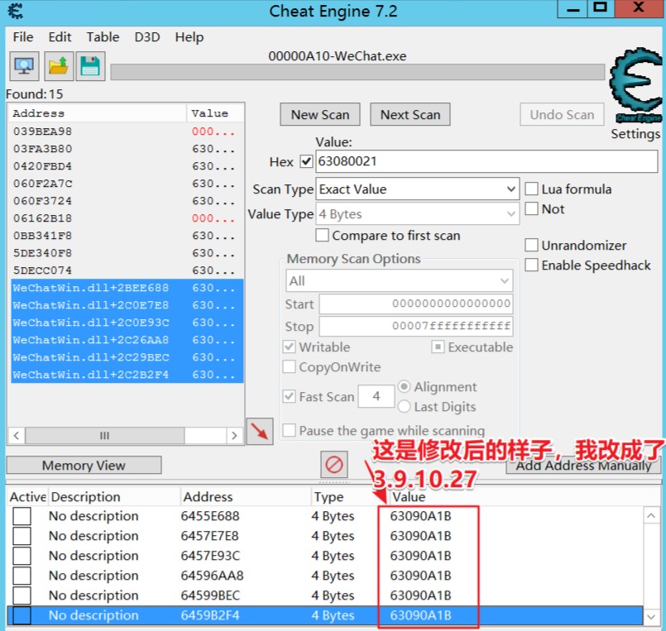This screenshot has height=631, width=666.
Task: Open the File menu
Action: pyautogui.click(x=23, y=37)
